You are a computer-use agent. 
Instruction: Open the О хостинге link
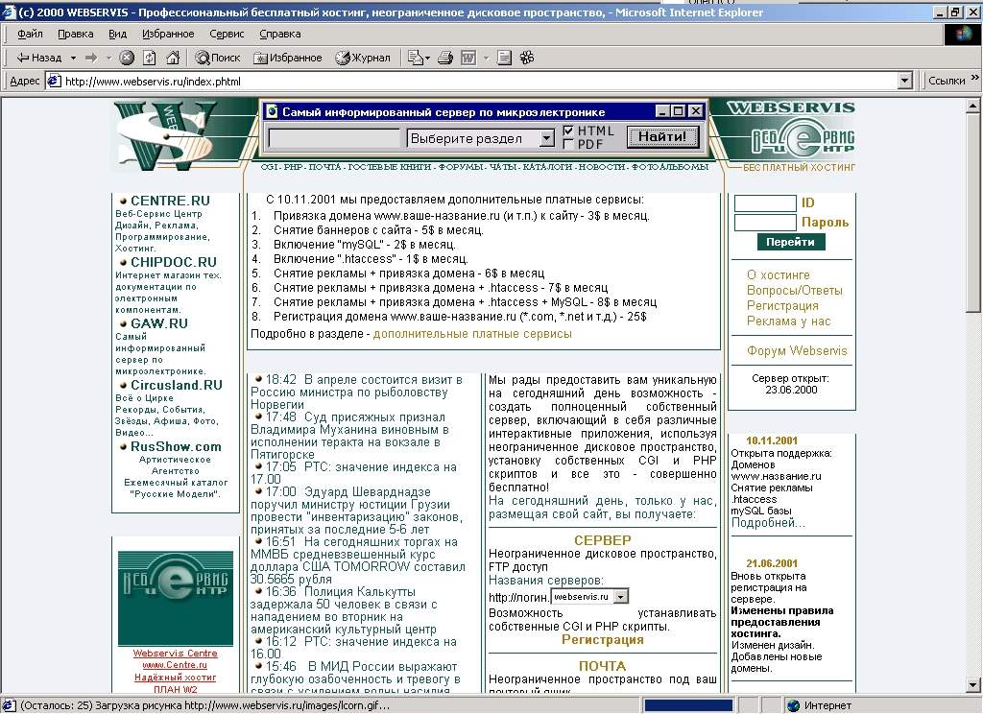[778, 274]
